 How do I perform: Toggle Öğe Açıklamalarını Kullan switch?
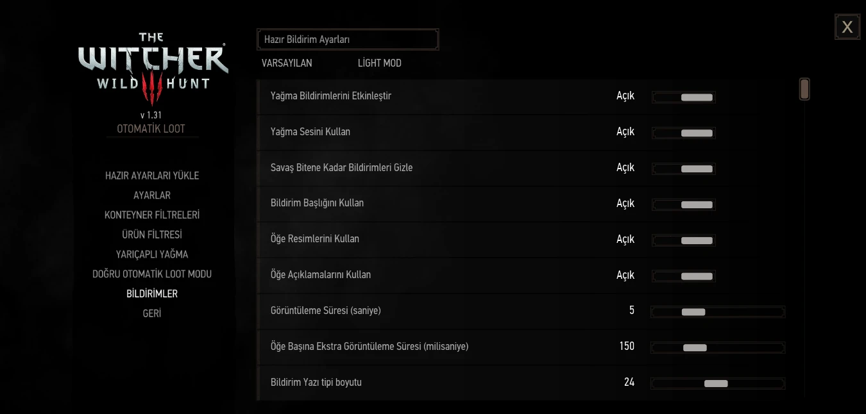coord(684,277)
